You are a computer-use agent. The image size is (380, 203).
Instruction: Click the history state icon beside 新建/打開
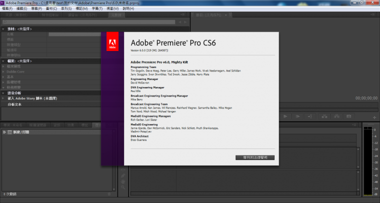coord(9,132)
